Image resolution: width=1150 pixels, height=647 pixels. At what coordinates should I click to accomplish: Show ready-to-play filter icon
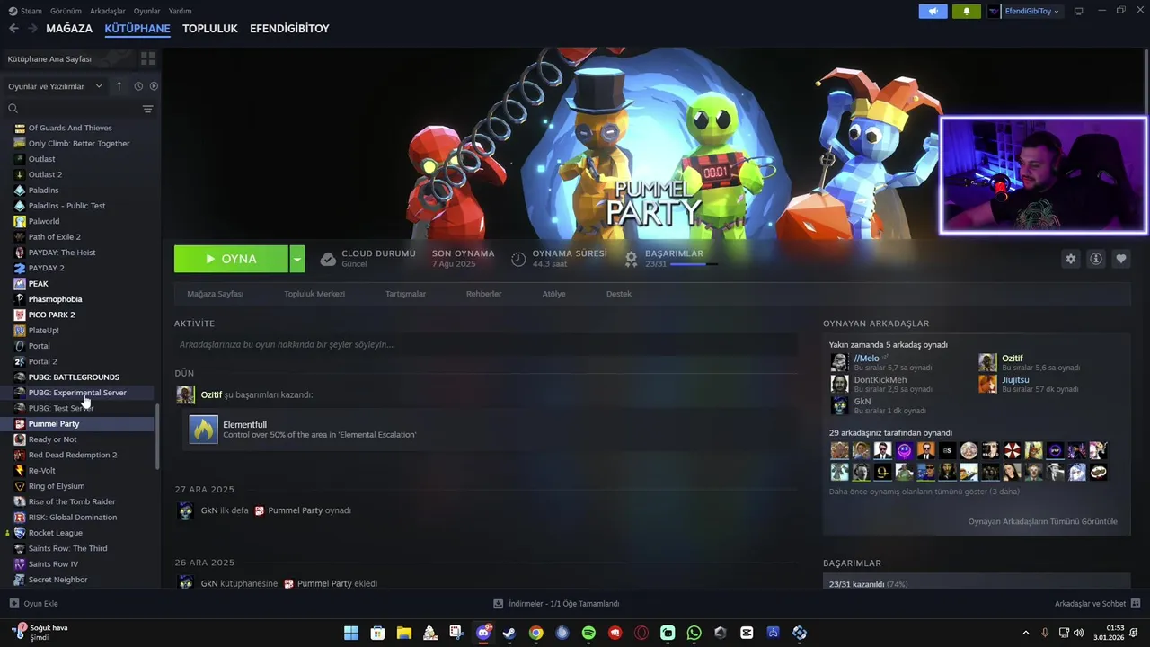coord(154,86)
